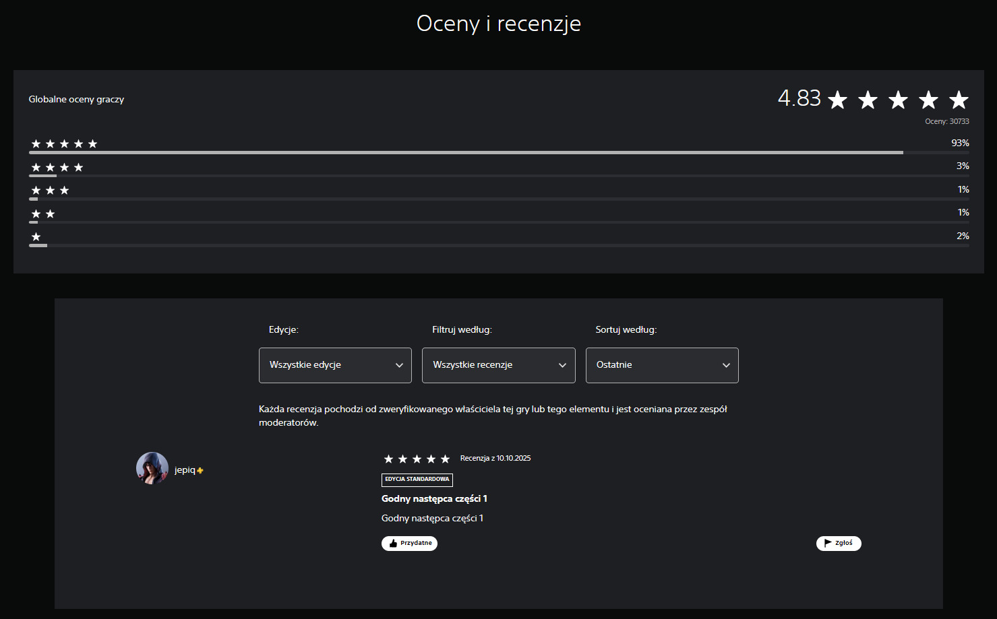This screenshot has width=997, height=619.
Task: Click the five-star row in rating breakdown
Action: point(64,143)
